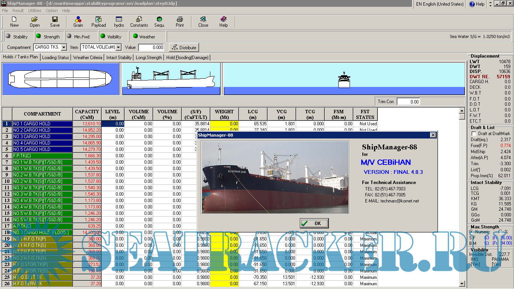Screen dimensions: 514x289
Task: Open the language selector dropdown arrow
Action: pos(490,5)
